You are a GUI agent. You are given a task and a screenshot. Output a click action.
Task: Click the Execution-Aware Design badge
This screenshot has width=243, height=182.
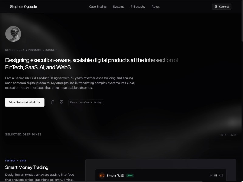click(x=86, y=102)
